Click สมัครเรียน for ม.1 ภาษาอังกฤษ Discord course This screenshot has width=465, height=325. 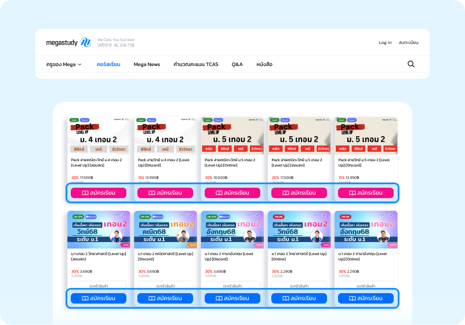232,298
